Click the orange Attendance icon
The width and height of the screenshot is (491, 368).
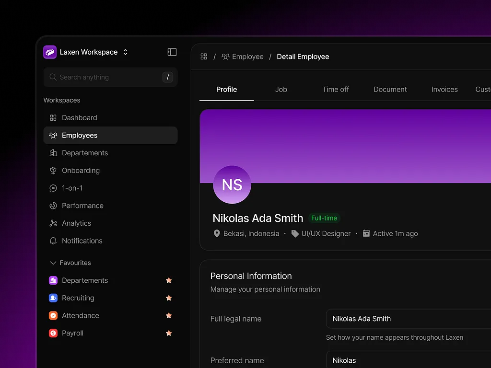coord(53,315)
